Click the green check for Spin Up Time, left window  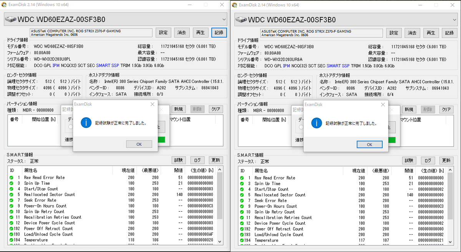pyautogui.click(x=12, y=183)
